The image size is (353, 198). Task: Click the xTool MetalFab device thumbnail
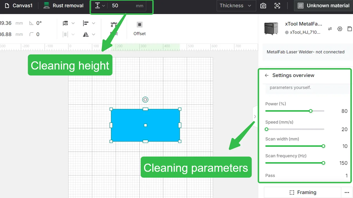point(271,28)
